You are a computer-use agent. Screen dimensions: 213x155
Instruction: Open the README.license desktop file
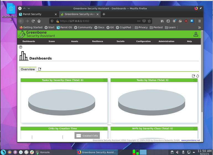coord(11,12)
